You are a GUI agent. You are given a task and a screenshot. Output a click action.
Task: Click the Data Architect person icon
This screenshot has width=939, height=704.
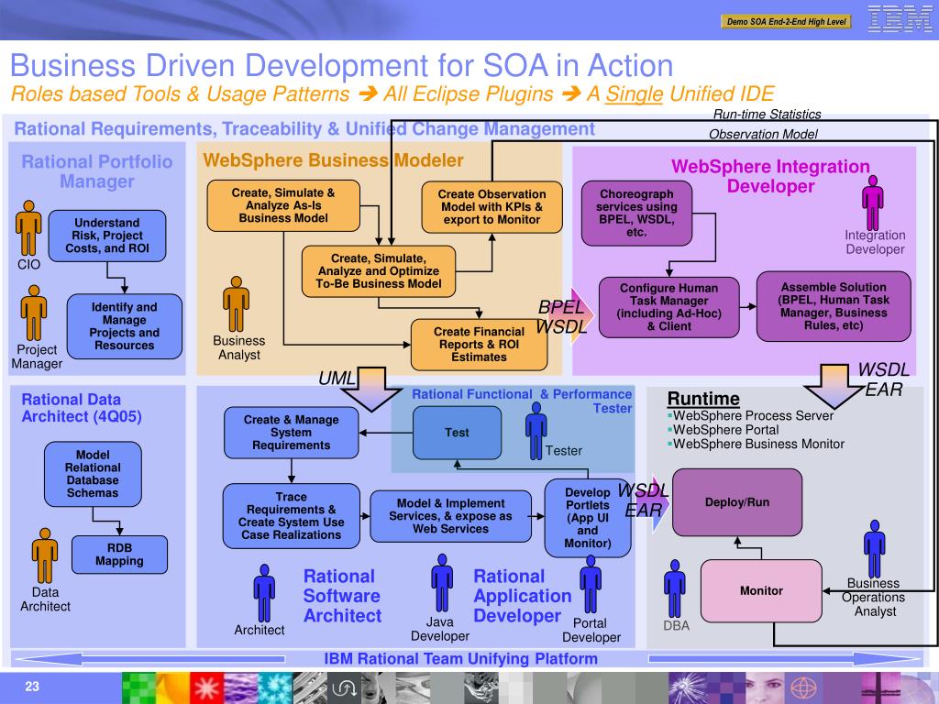[x=45, y=555]
